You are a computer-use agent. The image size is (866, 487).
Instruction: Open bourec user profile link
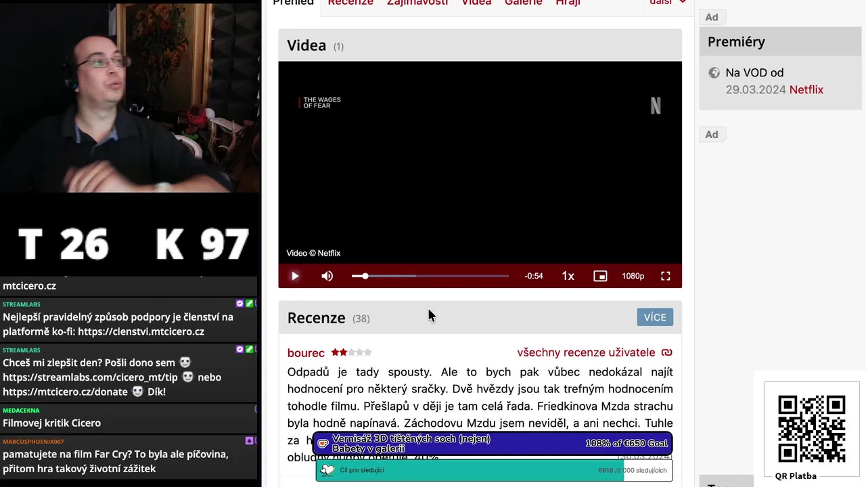click(306, 352)
